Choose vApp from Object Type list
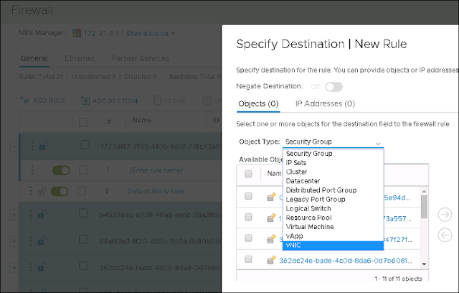459x293 pixels. point(333,236)
